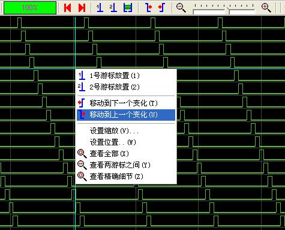Choose 移动到上一个变化 (U) highlighted entry
The width and height of the screenshot is (285, 230).
click(126, 115)
